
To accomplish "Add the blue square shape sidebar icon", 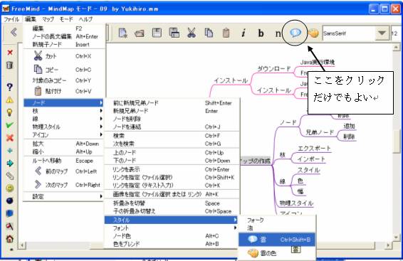I will [10, 213].
